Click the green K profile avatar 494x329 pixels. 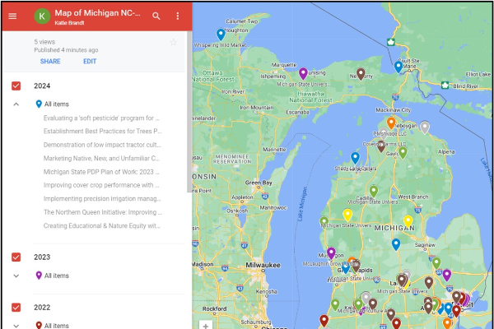coord(42,16)
